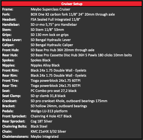Select the Frame label

pyautogui.click(x=8, y=9)
